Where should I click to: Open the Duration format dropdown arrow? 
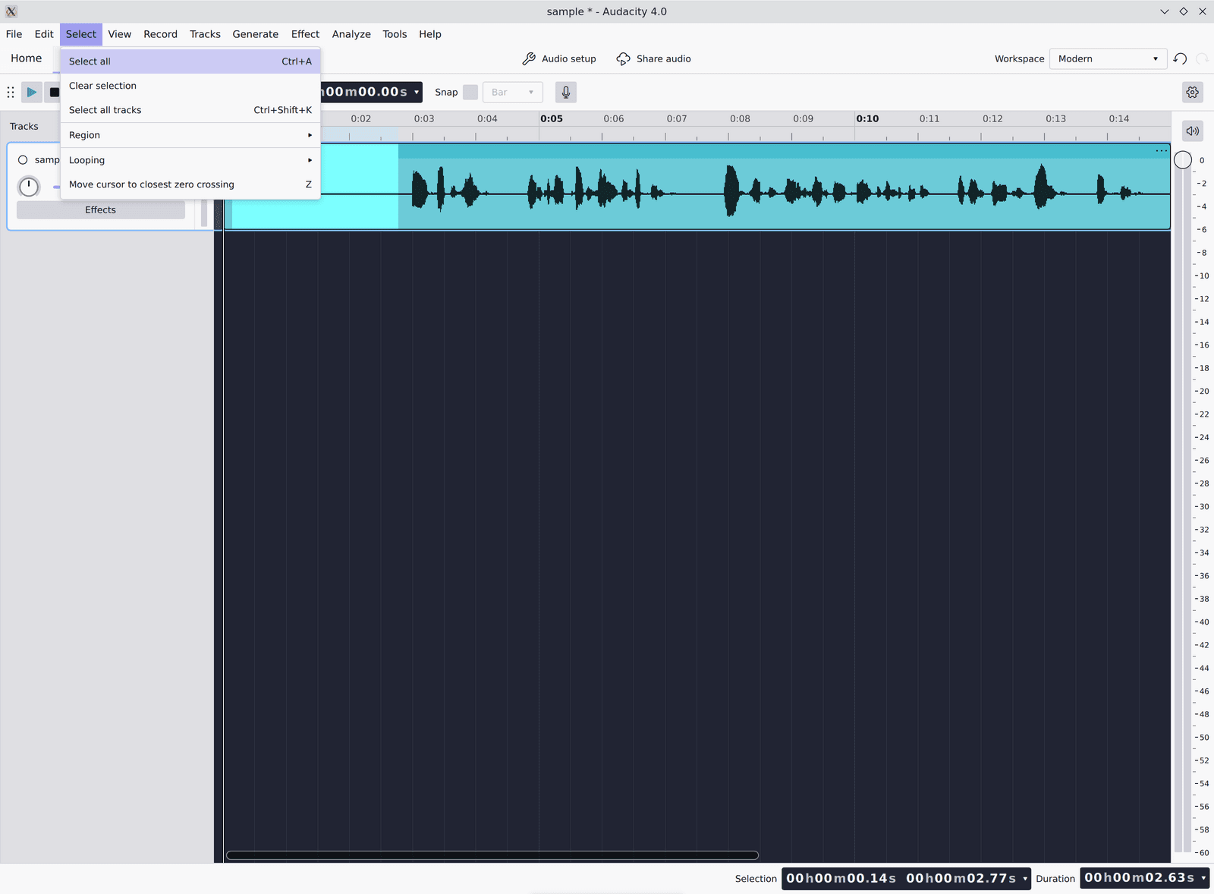1203,878
